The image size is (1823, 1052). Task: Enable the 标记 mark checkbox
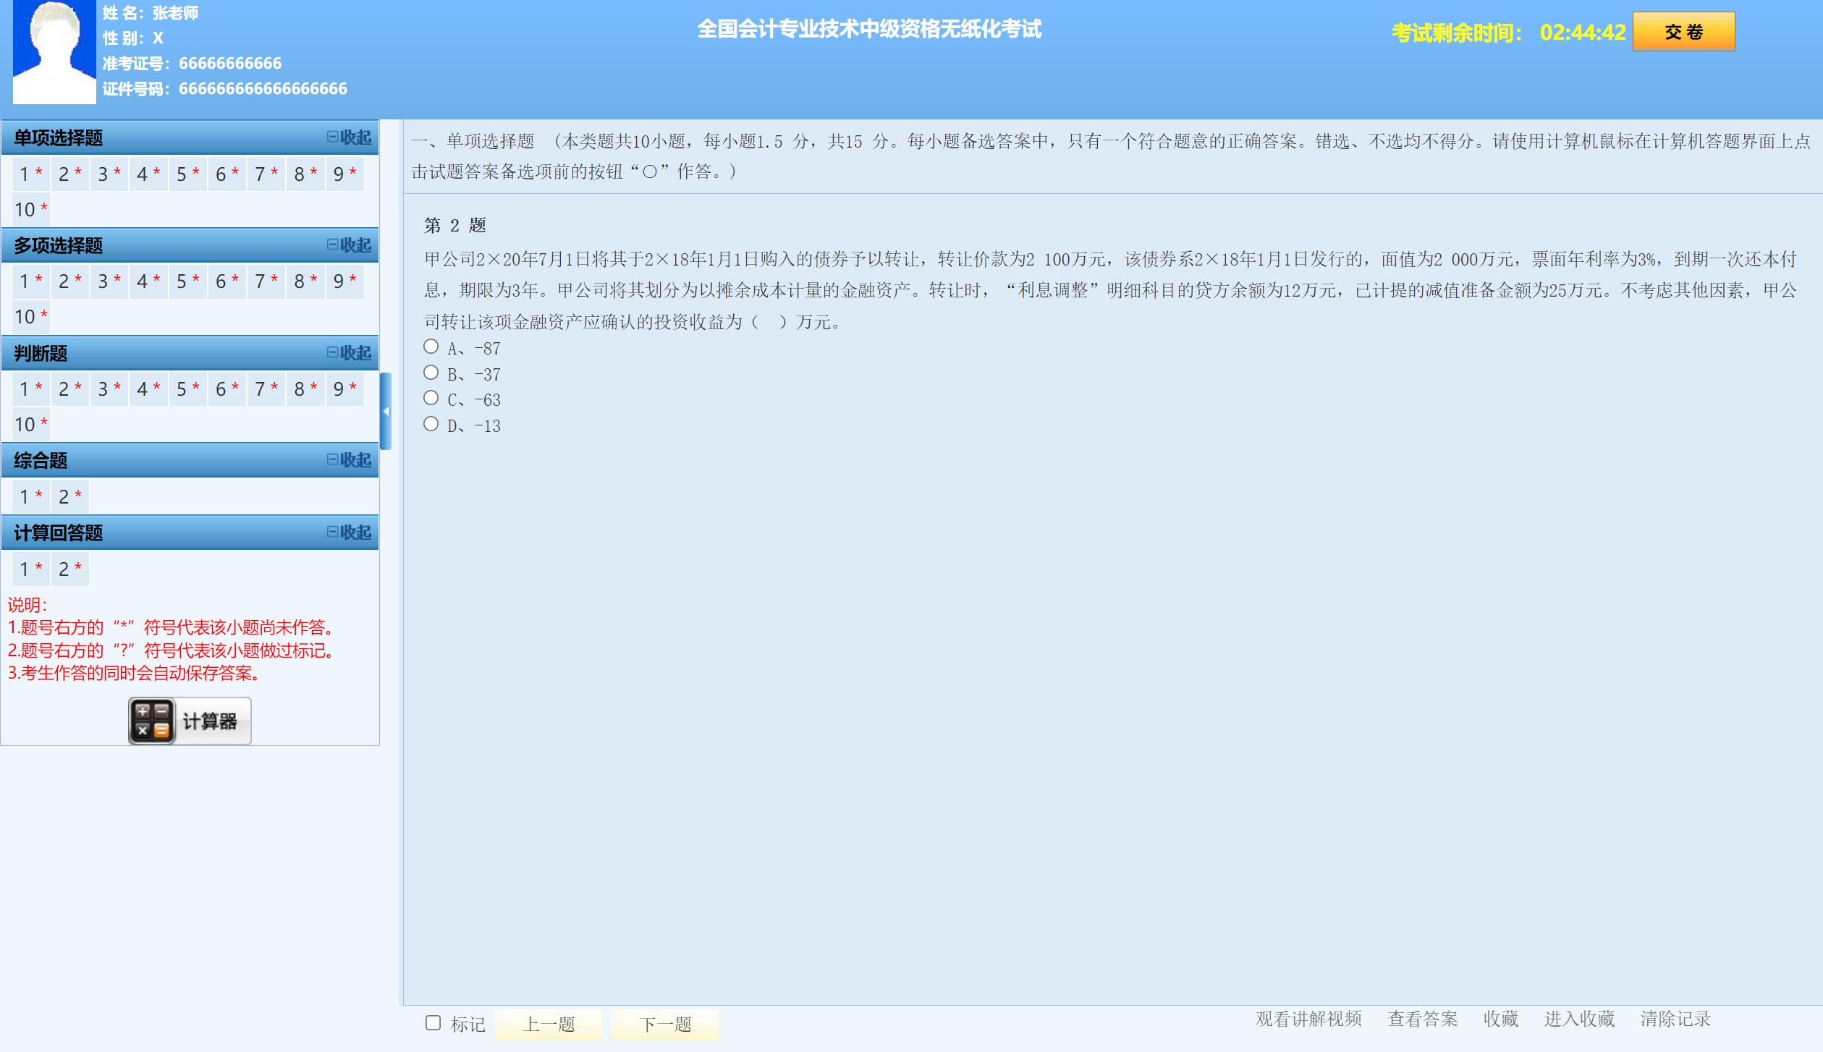pyautogui.click(x=432, y=1022)
